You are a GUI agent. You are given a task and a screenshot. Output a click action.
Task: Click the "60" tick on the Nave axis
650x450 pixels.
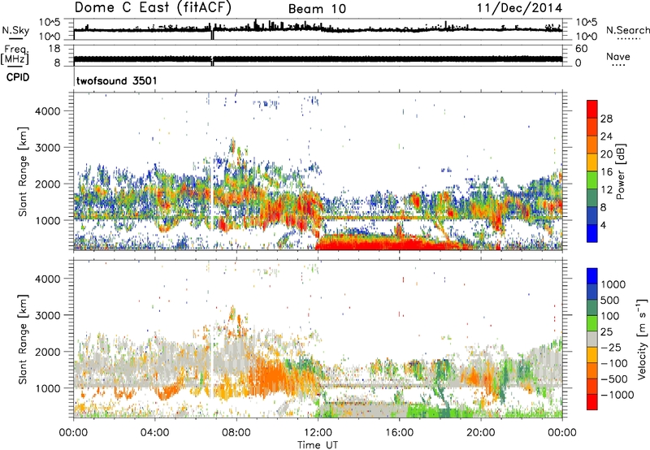pos(581,49)
